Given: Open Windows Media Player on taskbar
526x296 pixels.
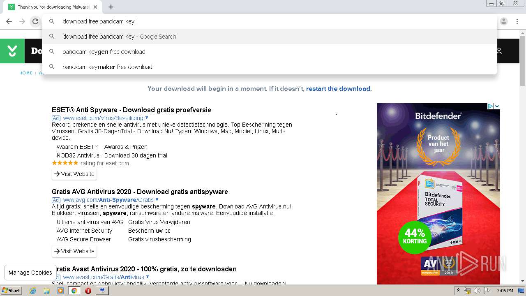Looking at the screenshot, I should coord(60,291).
